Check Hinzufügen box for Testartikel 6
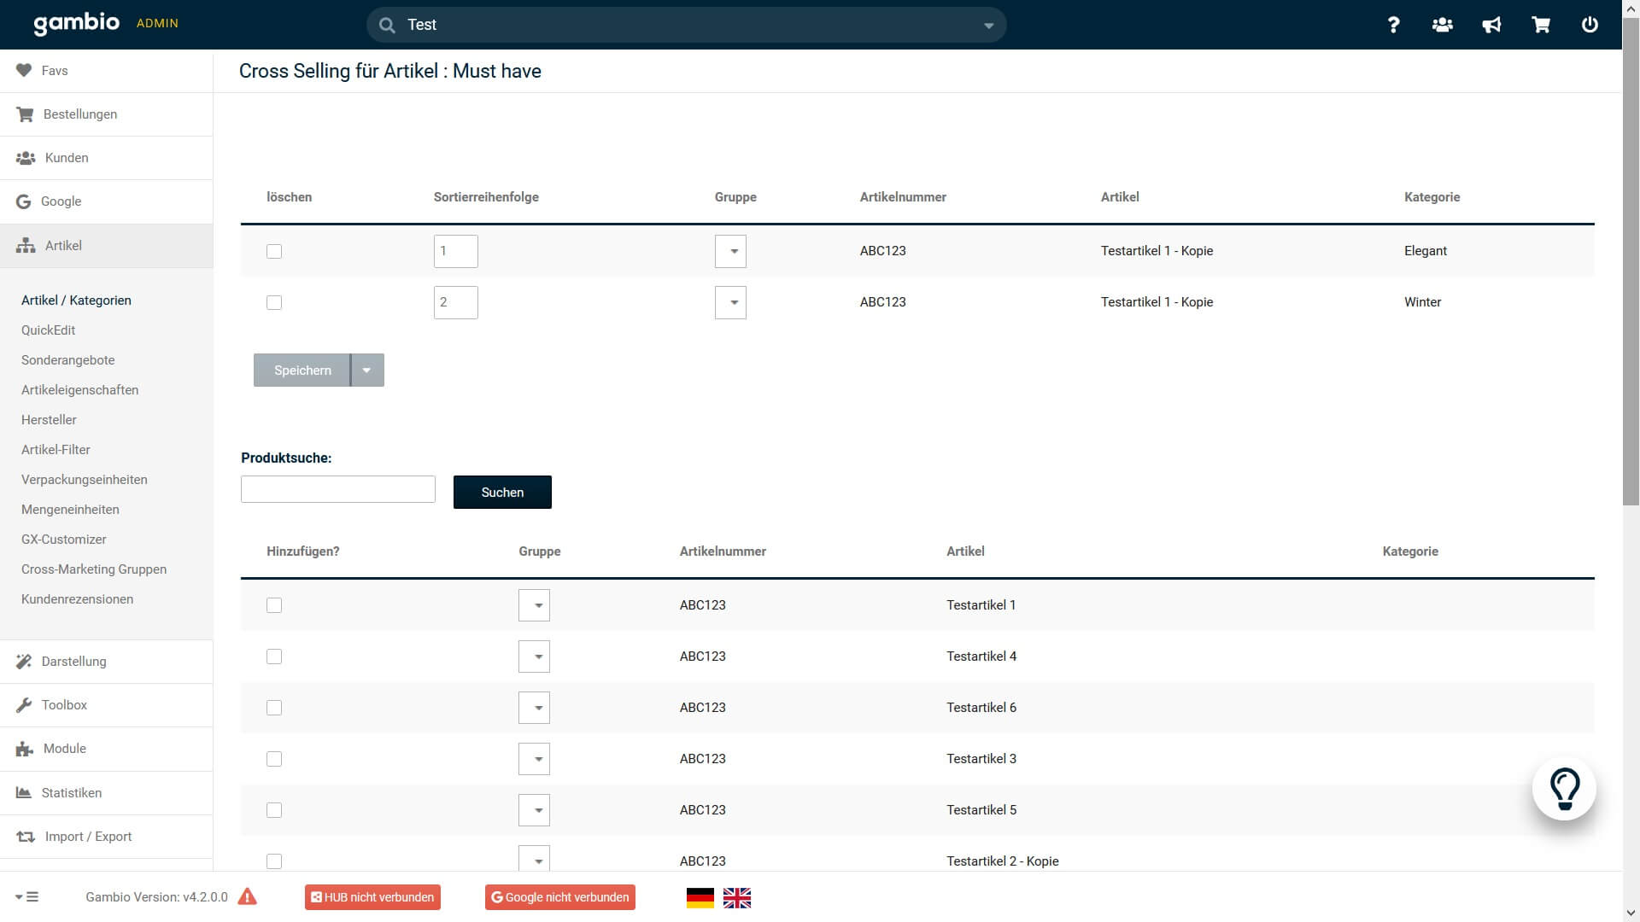The height and width of the screenshot is (922, 1640). click(x=274, y=708)
